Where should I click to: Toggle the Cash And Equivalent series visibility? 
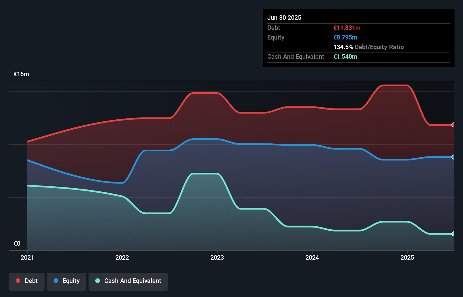click(x=128, y=281)
